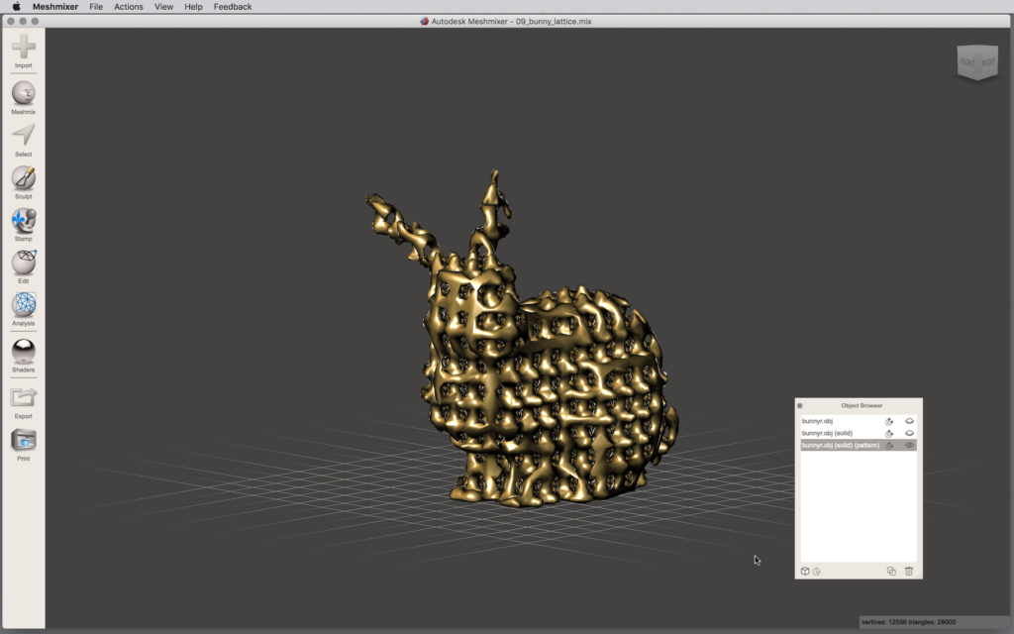Click the view navigation cube
The width and height of the screenshot is (1014, 634).
coord(976,61)
